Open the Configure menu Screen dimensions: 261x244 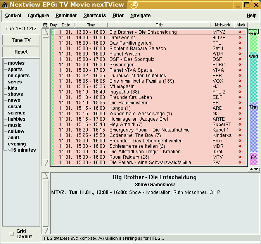click(38, 16)
